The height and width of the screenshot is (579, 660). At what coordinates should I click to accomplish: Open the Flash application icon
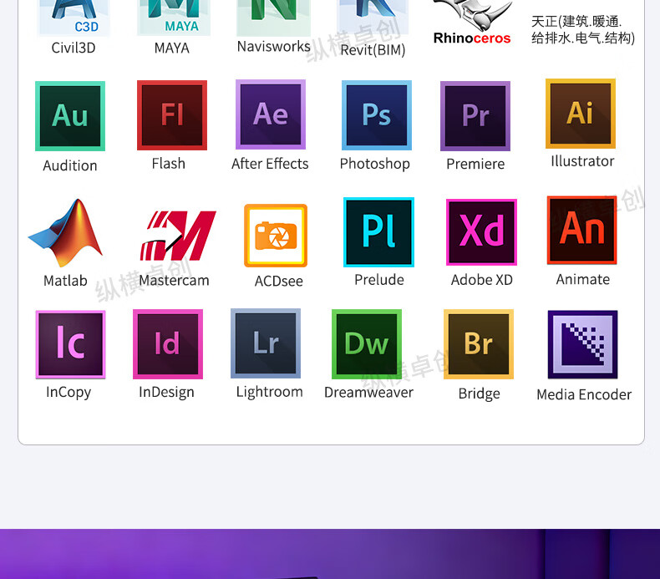click(172, 115)
